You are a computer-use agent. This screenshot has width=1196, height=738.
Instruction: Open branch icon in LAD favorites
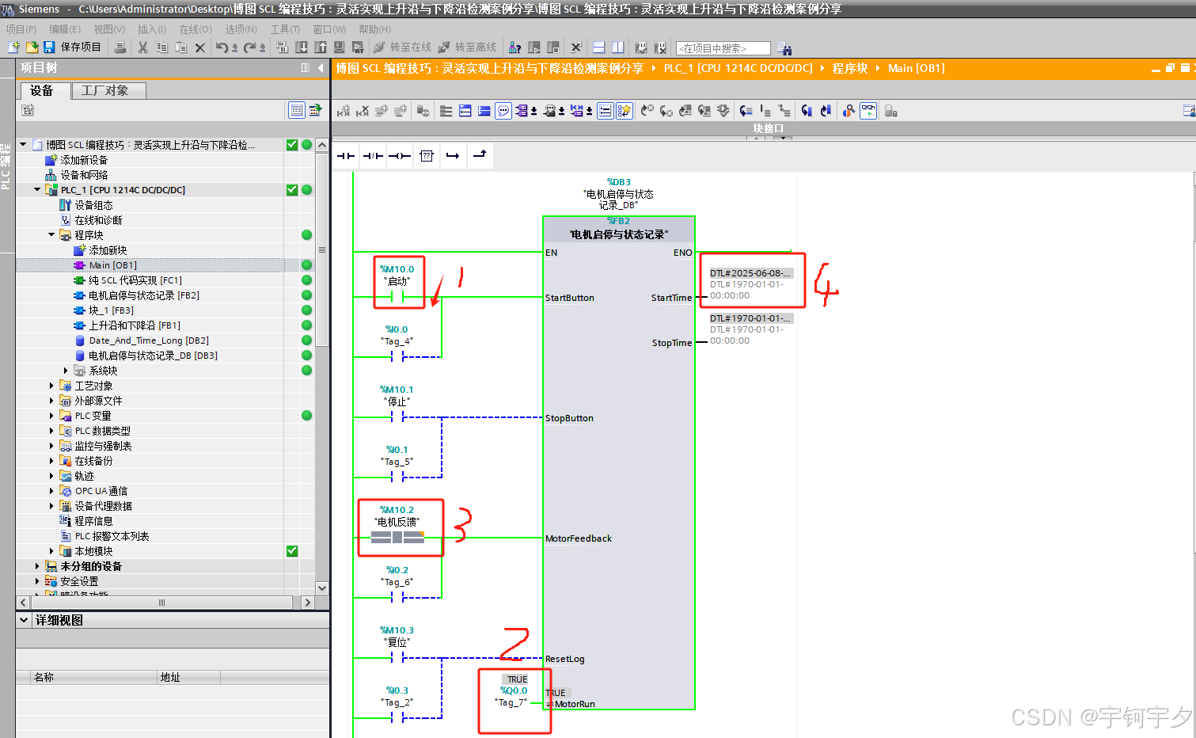coord(453,156)
